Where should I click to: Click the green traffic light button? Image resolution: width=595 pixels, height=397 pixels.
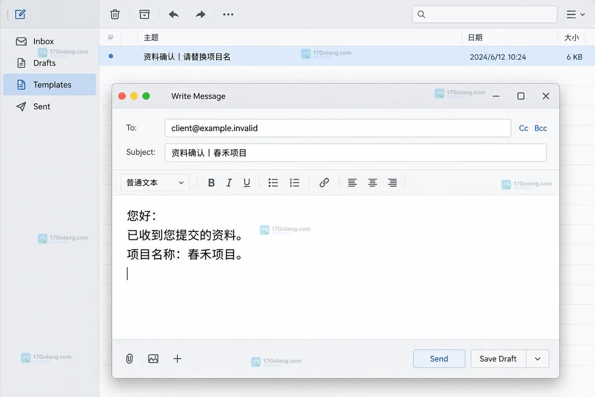146,96
